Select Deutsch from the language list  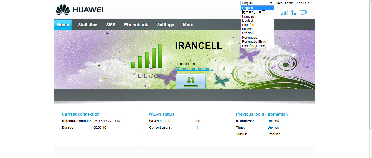pos(257,21)
